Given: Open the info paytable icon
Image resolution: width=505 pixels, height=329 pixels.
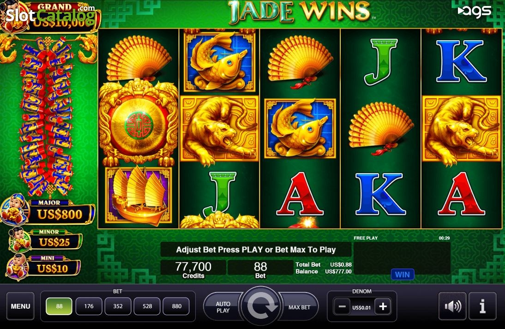Looking at the screenshot, I should coord(482,306).
